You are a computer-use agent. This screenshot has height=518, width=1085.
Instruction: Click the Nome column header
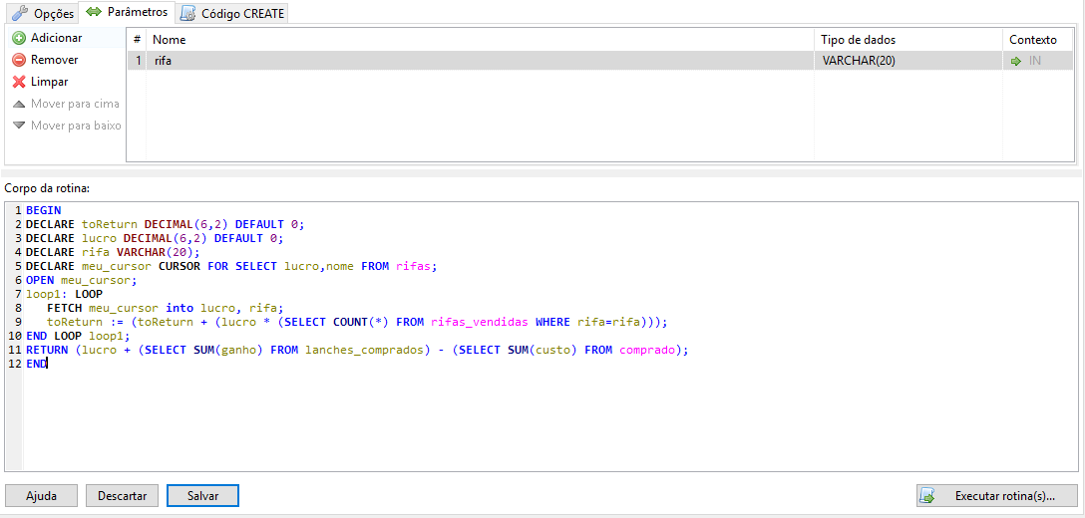tap(481, 40)
